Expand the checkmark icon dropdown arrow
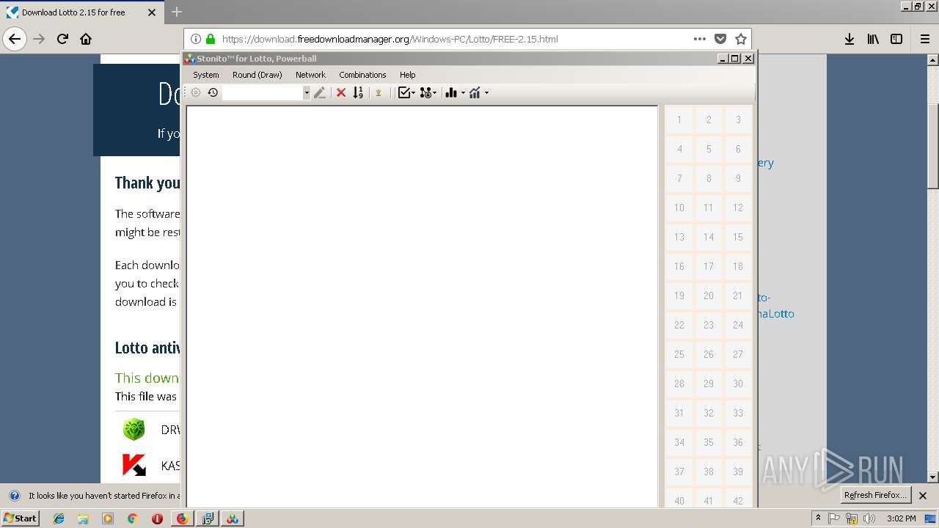Screen dimensions: 939x528 pos(413,93)
